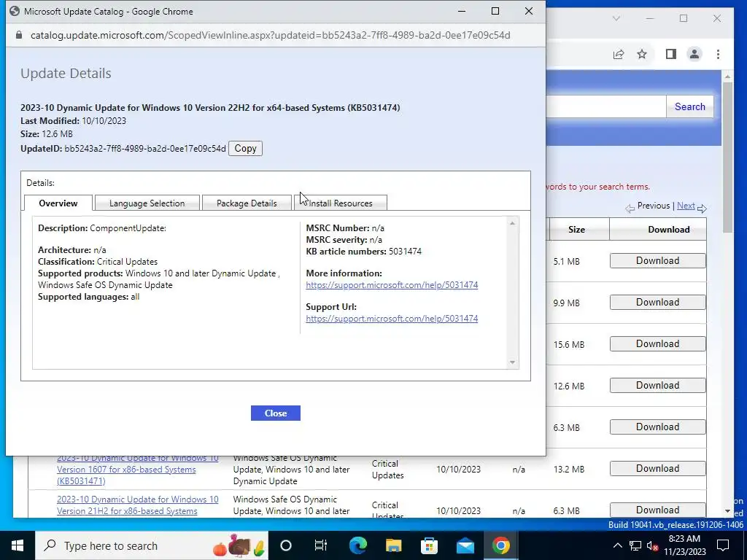This screenshot has height=560, width=747.
Task: Click the popup address bar URL
Action: tap(270, 35)
